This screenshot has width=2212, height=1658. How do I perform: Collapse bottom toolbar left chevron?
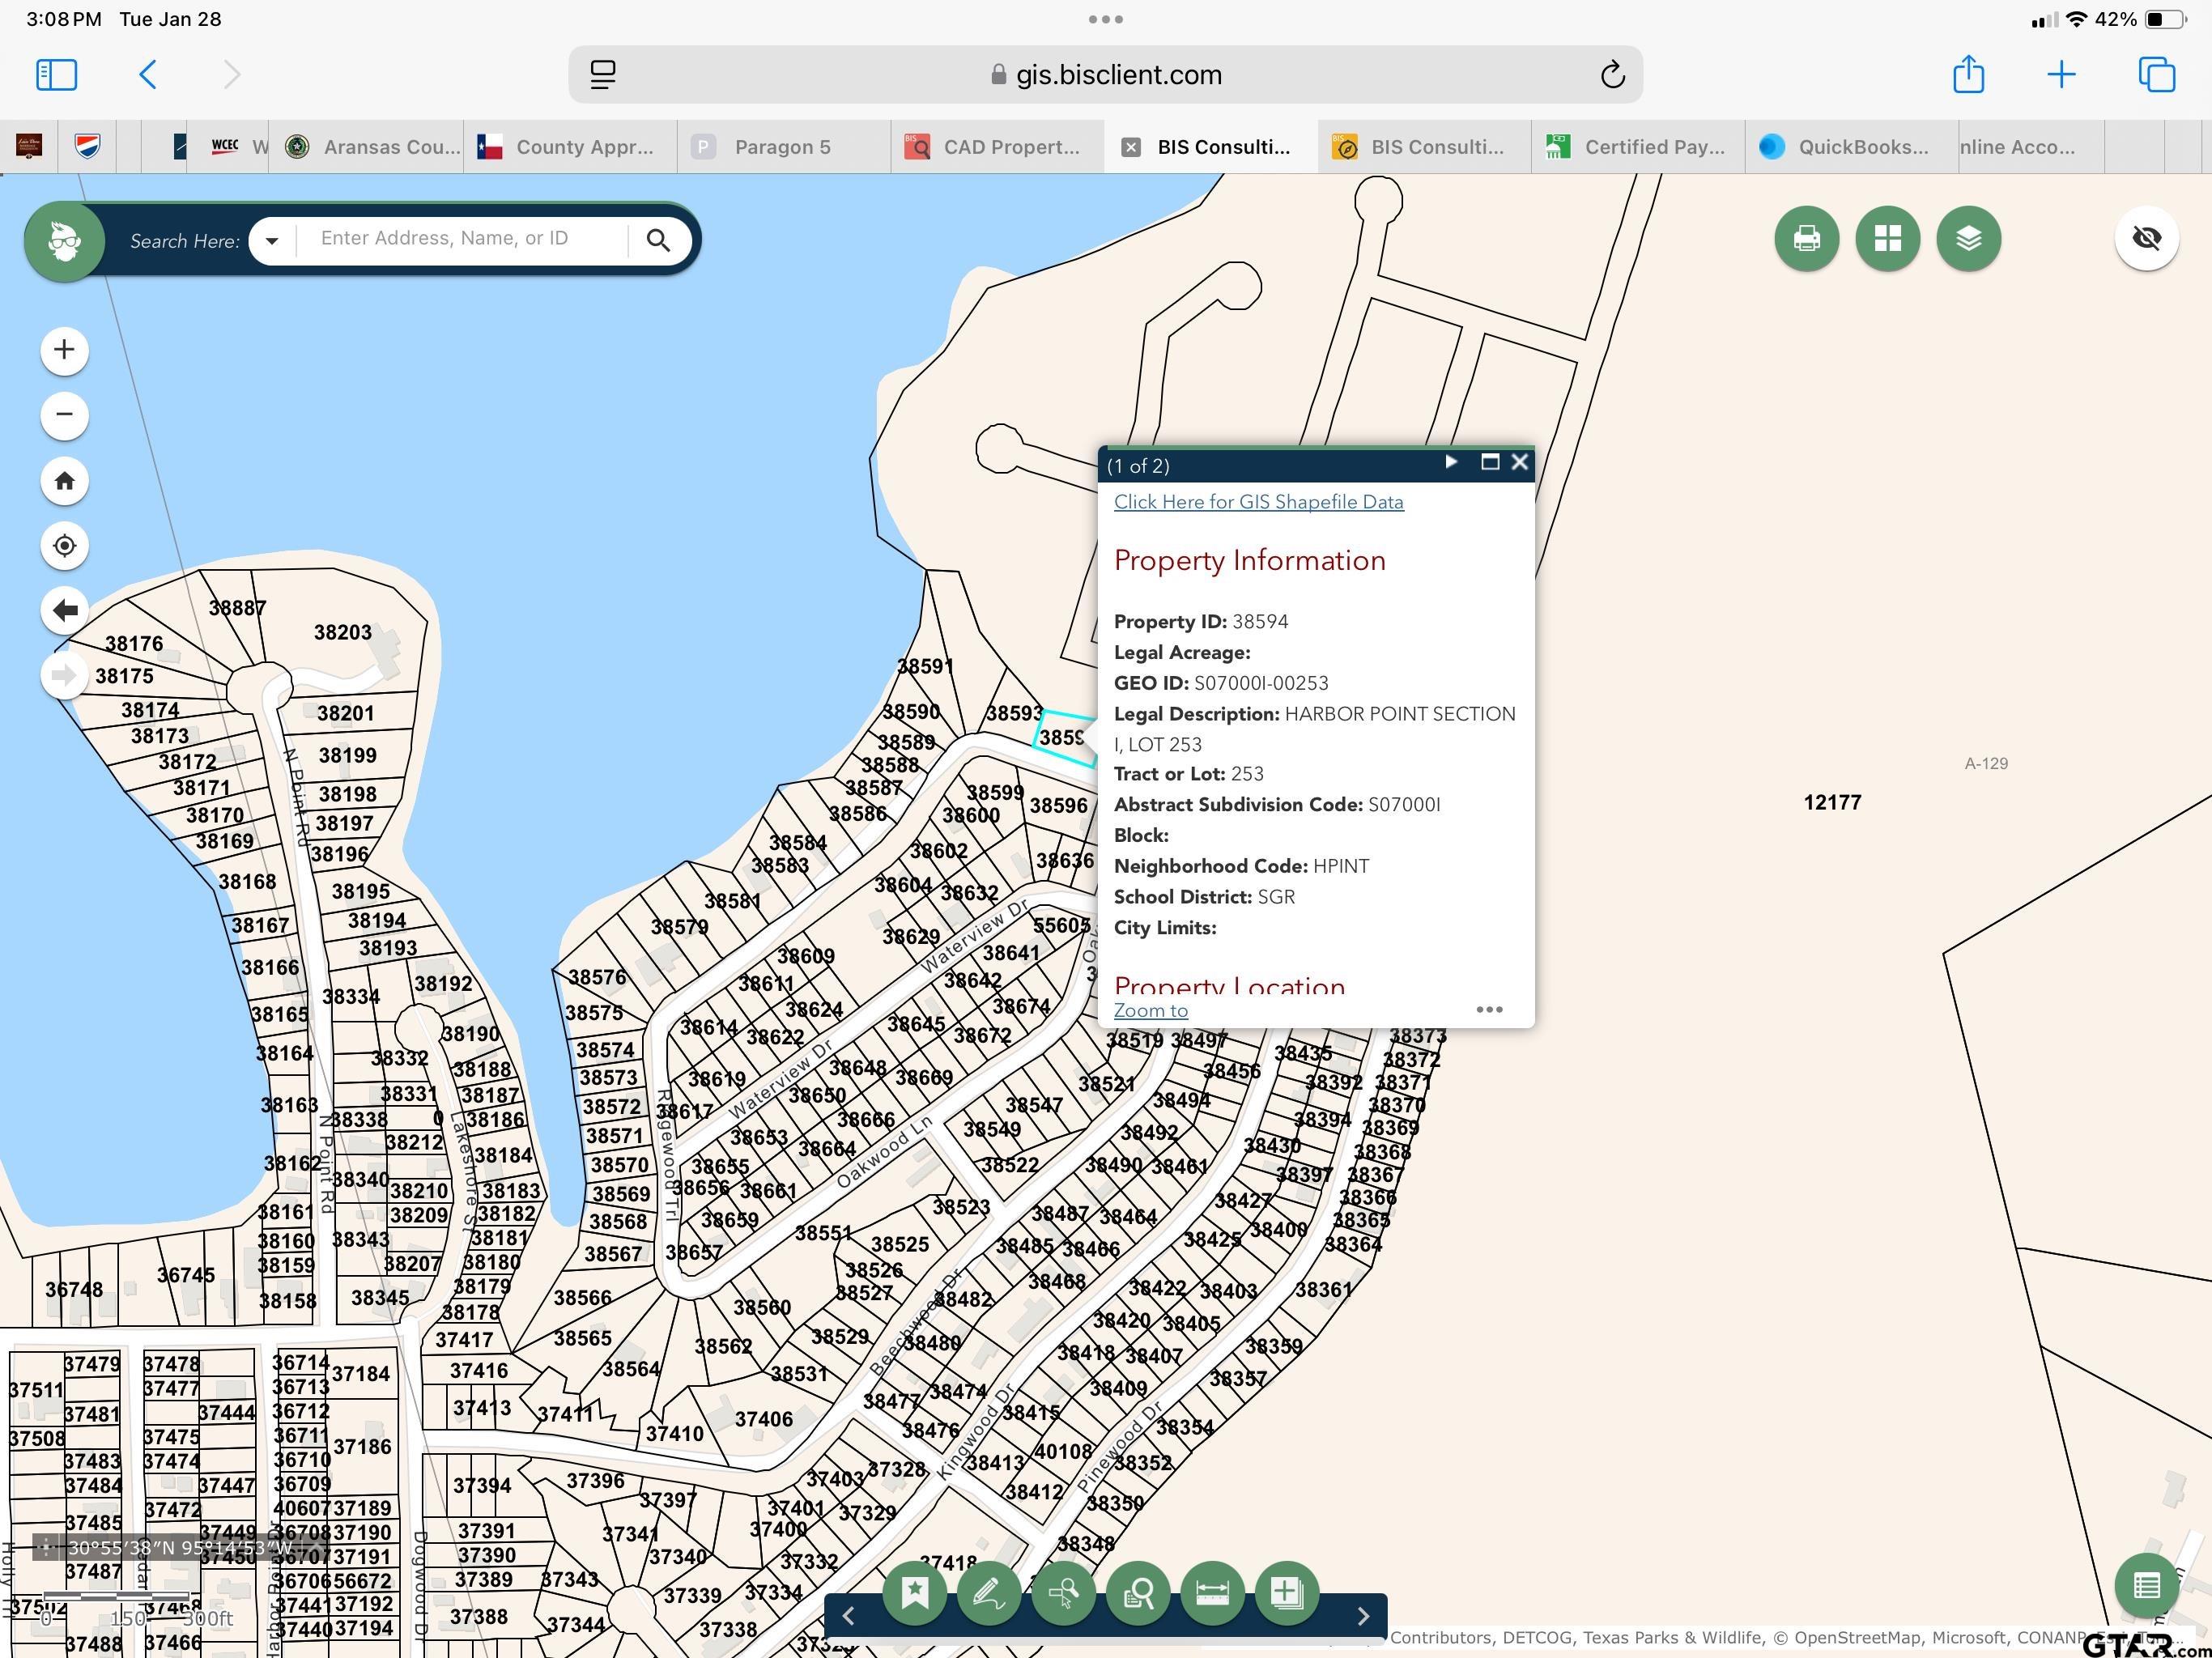[x=848, y=1616]
